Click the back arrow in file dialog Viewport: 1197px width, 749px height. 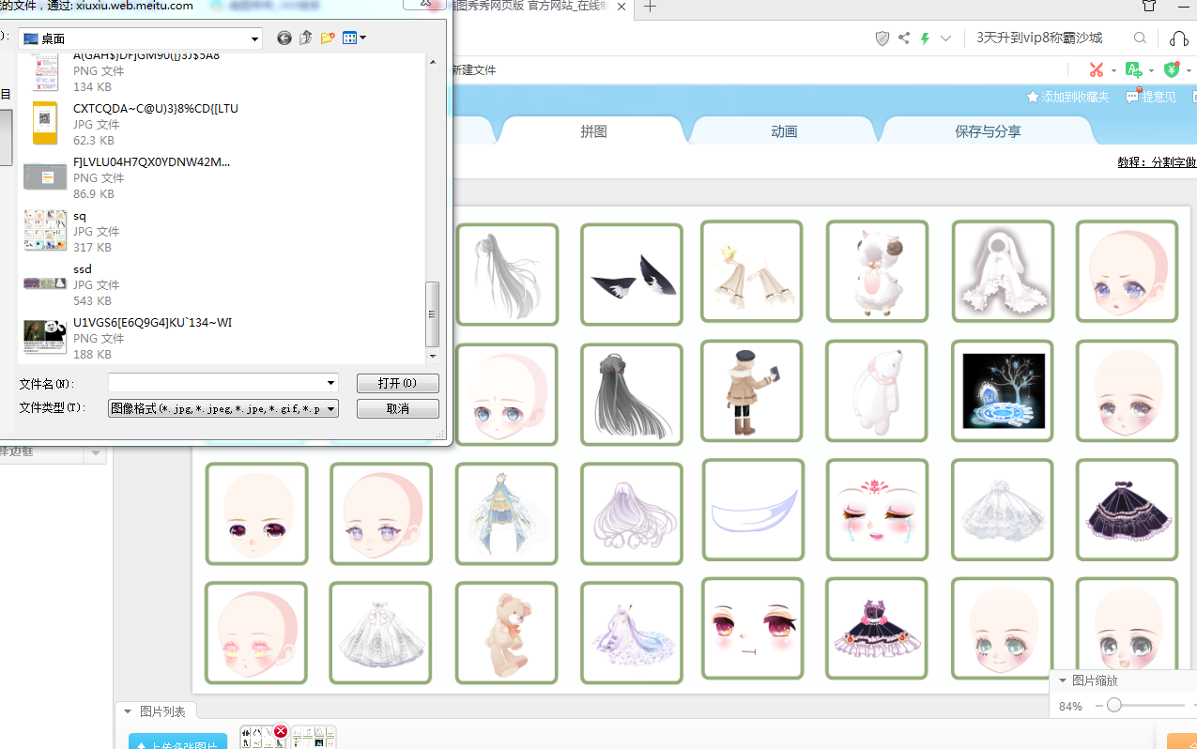pos(284,38)
